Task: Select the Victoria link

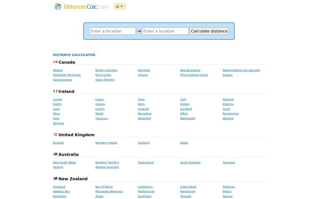Action: (x=58, y=167)
